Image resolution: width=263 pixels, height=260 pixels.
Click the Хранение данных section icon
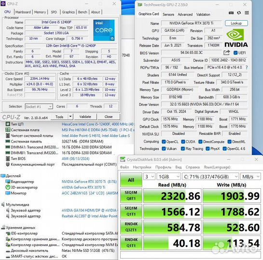3,227
